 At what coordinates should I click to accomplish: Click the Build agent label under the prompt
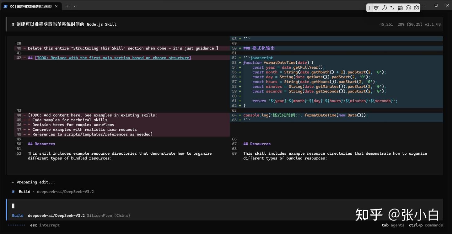[18, 215]
